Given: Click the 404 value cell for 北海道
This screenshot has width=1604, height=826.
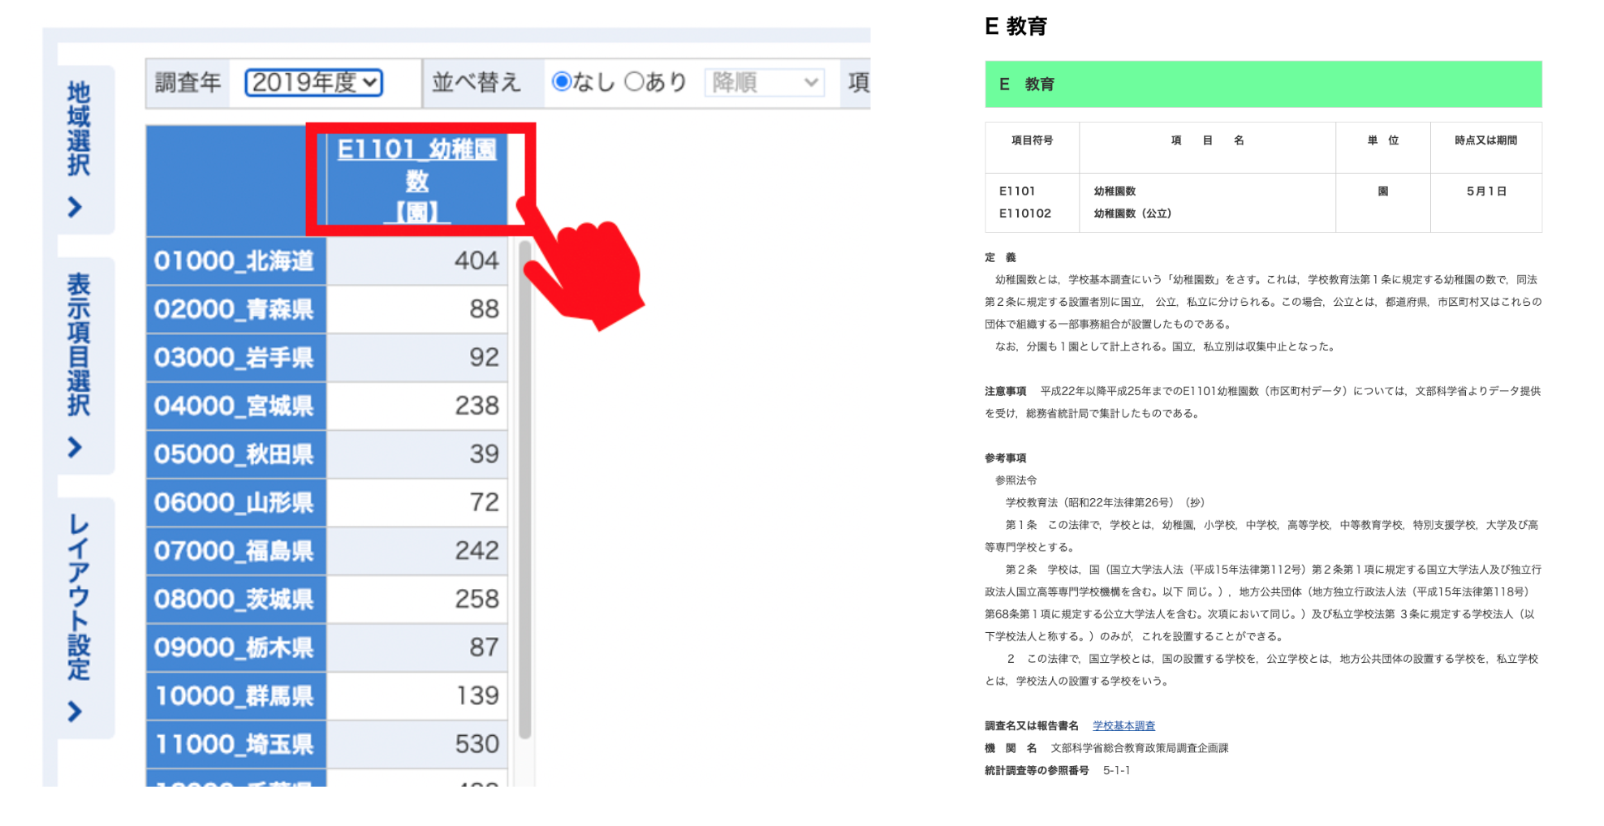Looking at the screenshot, I should (417, 261).
